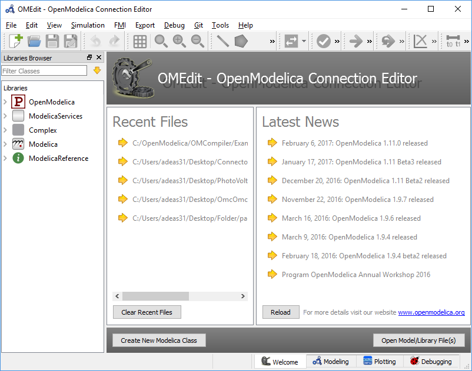Click the New Modelica Class toolbar icon
This screenshot has width=472, height=371.
point(16,41)
